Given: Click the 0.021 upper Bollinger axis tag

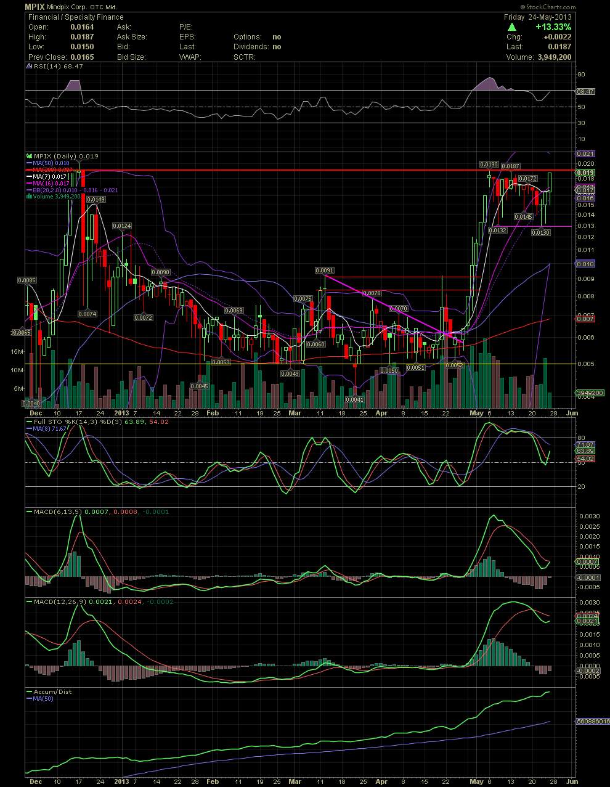Looking at the screenshot, I should click(x=585, y=153).
